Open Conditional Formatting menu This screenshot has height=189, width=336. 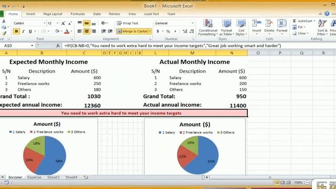click(x=208, y=27)
